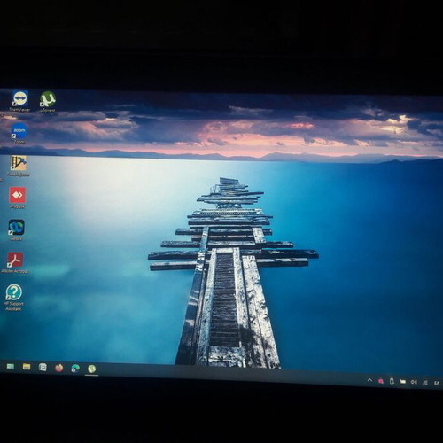The width and height of the screenshot is (443, 443).
Task: Select the yellow ladder-graphic desktop shortcut
Action: pyautogui.click(x=19, y=166)
